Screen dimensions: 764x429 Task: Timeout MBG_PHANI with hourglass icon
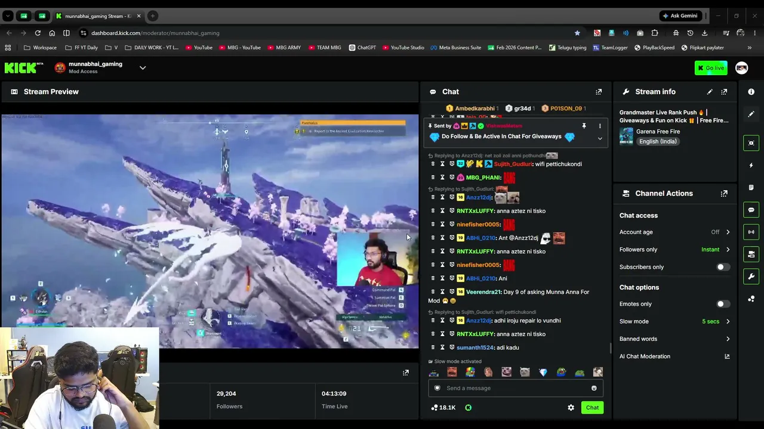[x=442, y=178]
